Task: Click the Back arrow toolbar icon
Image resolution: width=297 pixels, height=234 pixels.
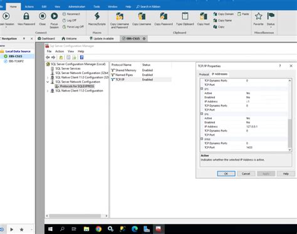Action: [x=48, y=57]
